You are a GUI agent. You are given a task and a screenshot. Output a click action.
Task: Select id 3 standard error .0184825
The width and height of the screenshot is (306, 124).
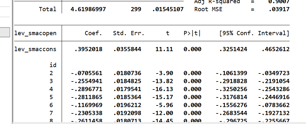(127, 81)
